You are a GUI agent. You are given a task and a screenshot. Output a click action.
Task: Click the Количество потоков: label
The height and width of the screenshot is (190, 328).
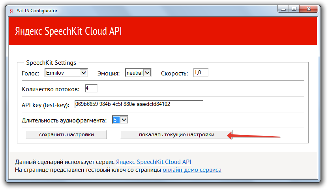pos(51,89)
